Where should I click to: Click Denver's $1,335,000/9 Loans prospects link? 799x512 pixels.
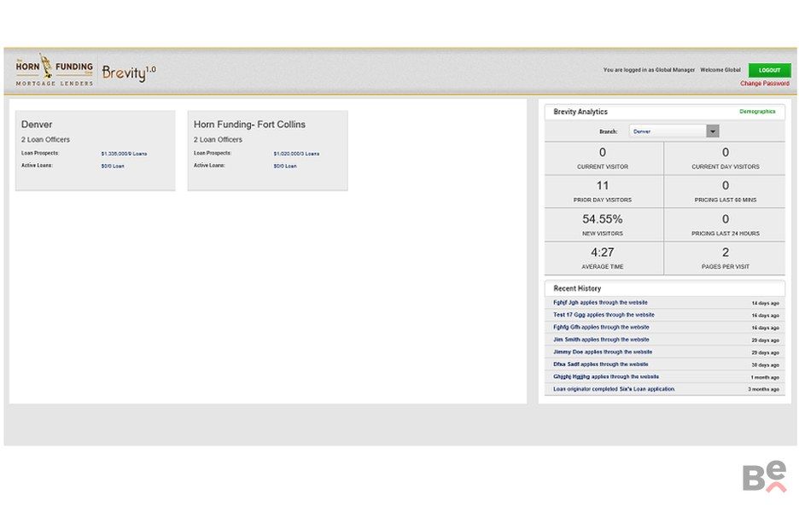[x=124, y=154]
